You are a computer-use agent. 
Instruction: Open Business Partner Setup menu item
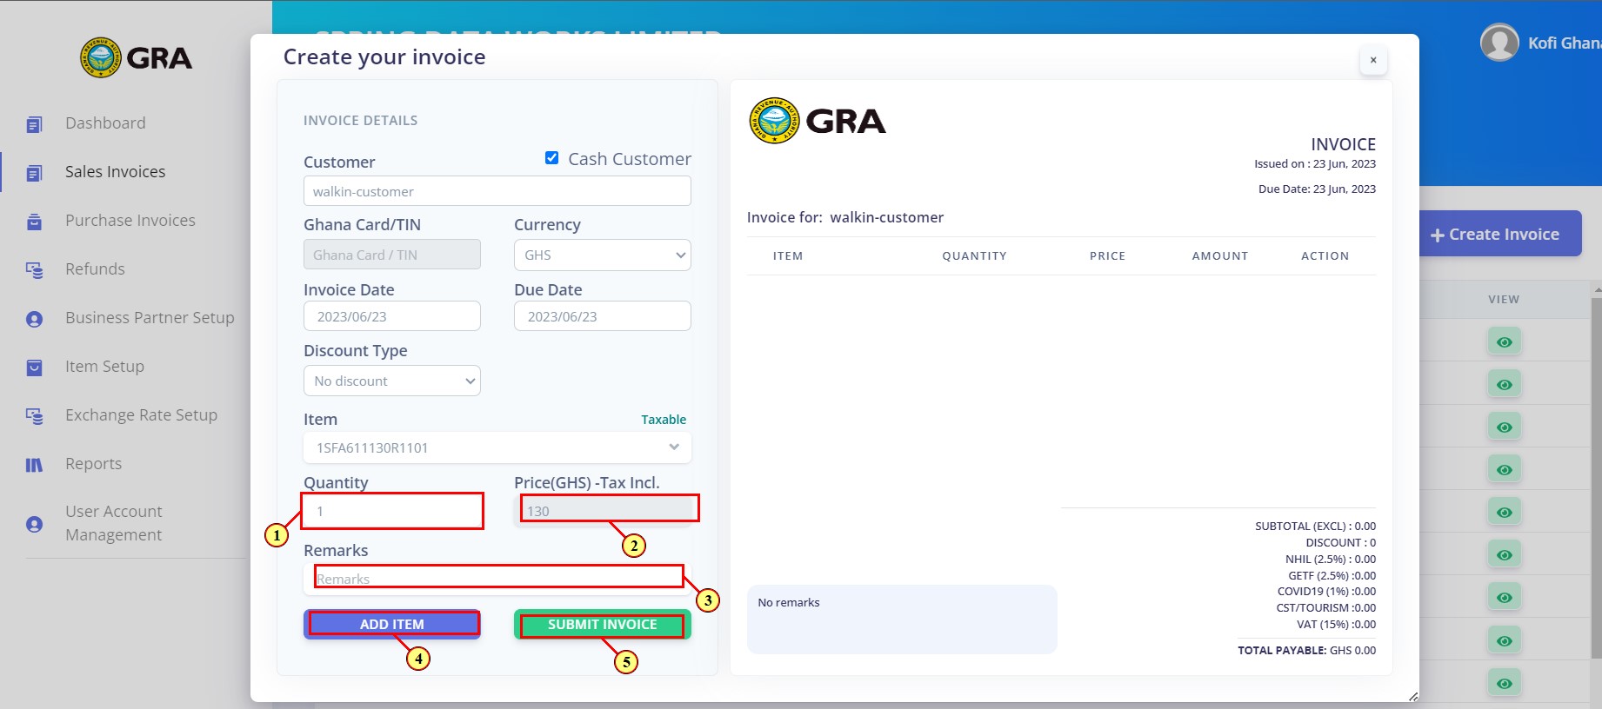pos(150,318)
